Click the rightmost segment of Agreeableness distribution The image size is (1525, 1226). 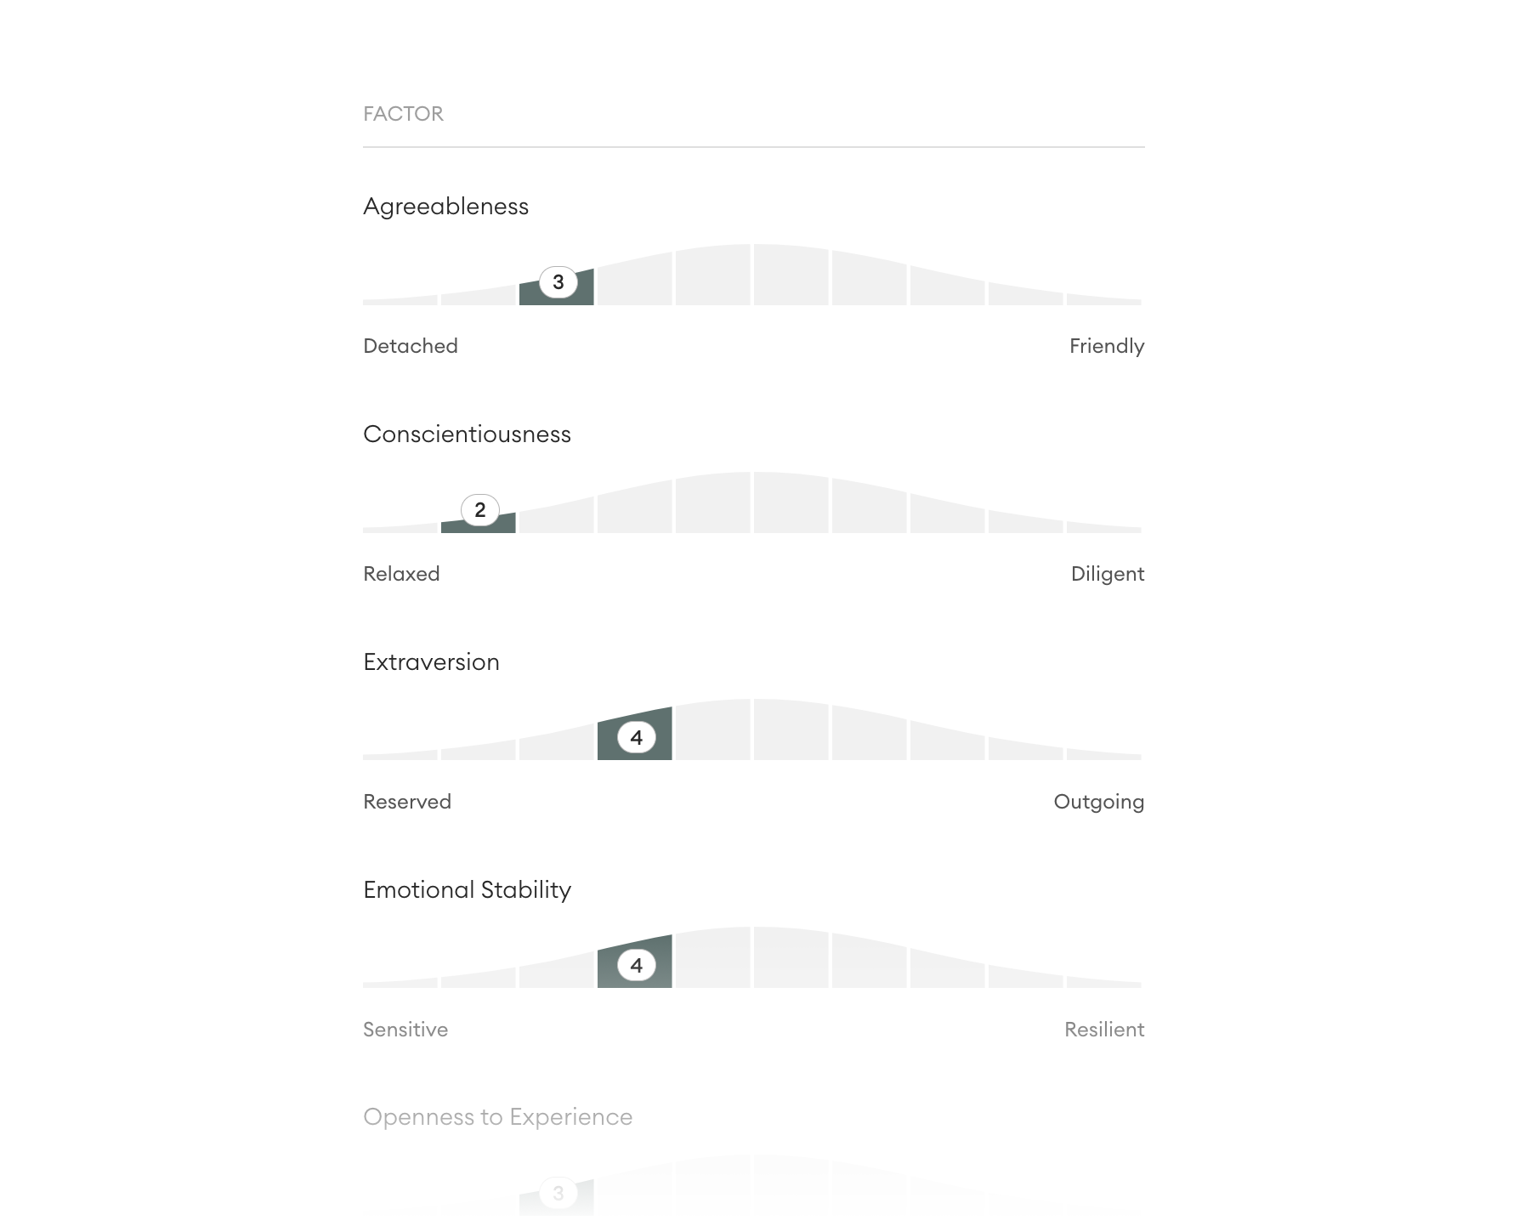tap(1103, 300)
